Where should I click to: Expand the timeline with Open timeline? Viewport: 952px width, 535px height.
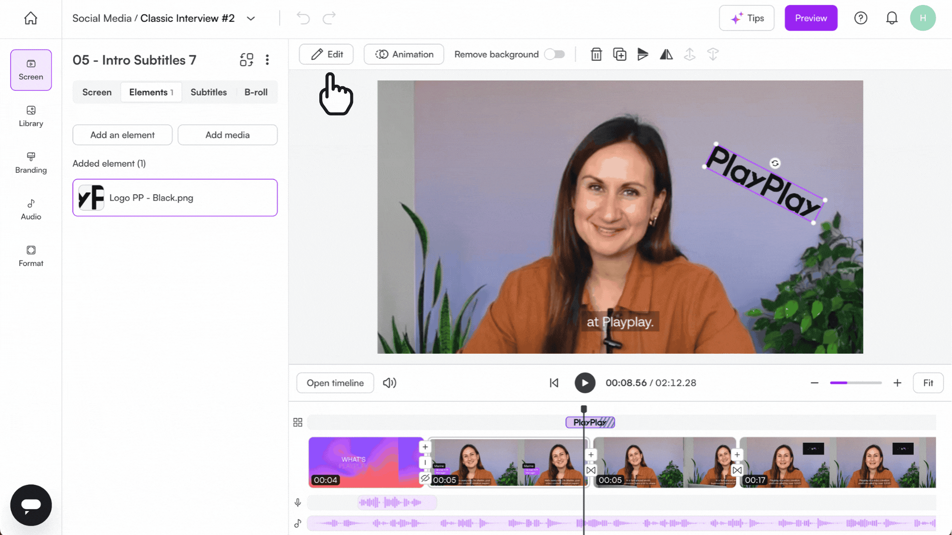[x=335, y=382]
